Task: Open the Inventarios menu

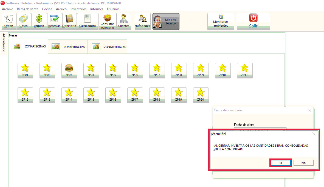Action: (x=78, y=9)
